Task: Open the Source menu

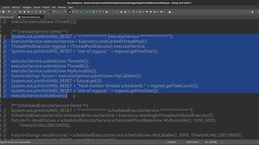Action: (x=6, y=7)
